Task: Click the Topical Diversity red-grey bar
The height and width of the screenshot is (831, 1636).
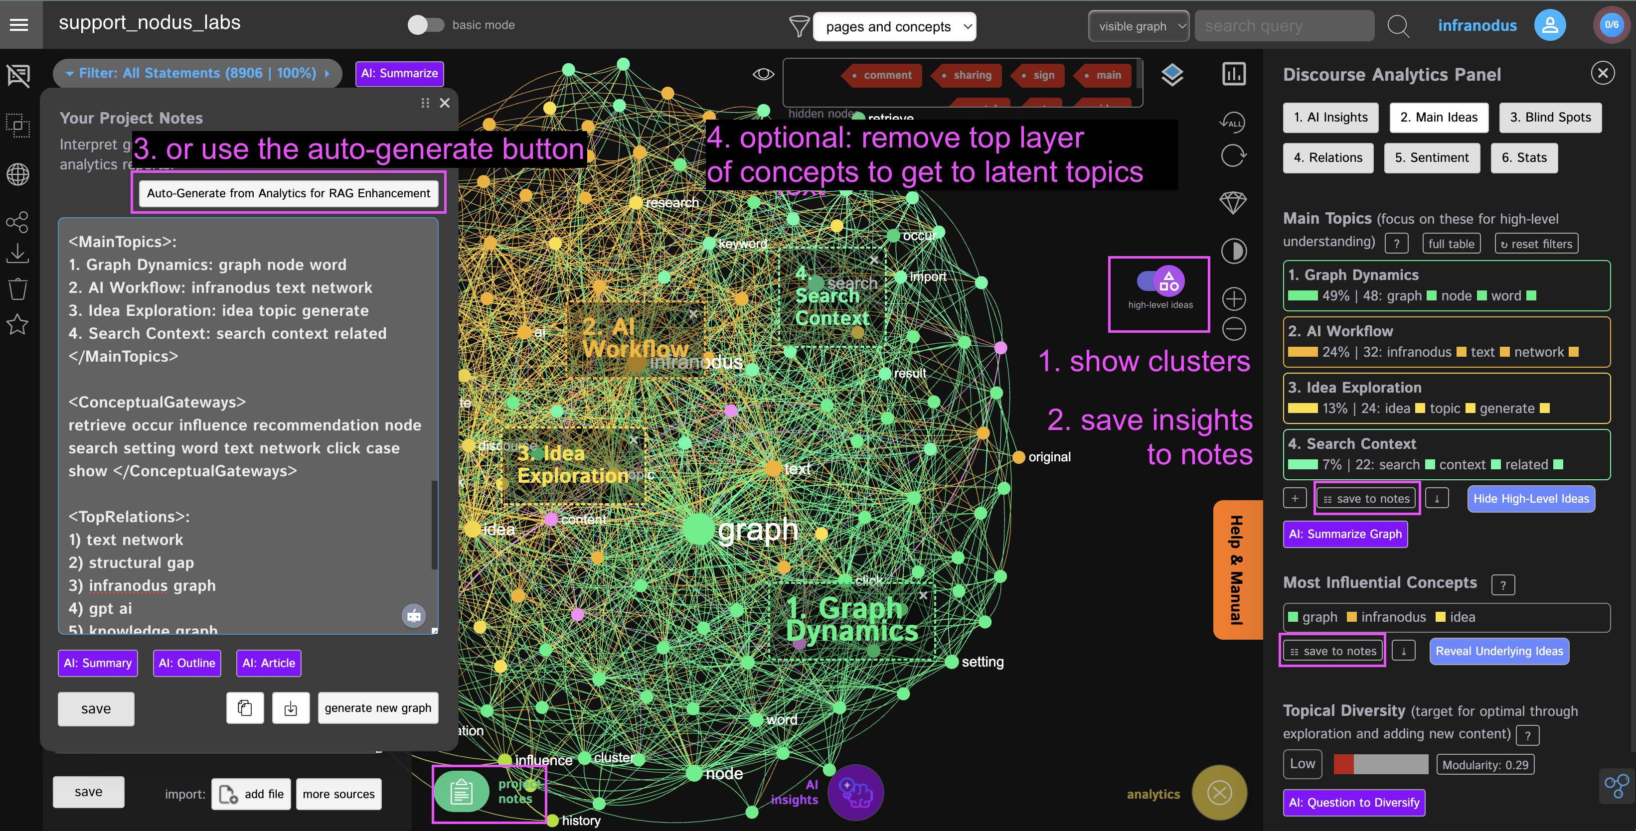Action: coord(1380,764)
